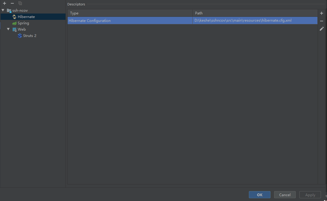Confirm with the OK button
The image size is (327, 201).
(260, 195)
